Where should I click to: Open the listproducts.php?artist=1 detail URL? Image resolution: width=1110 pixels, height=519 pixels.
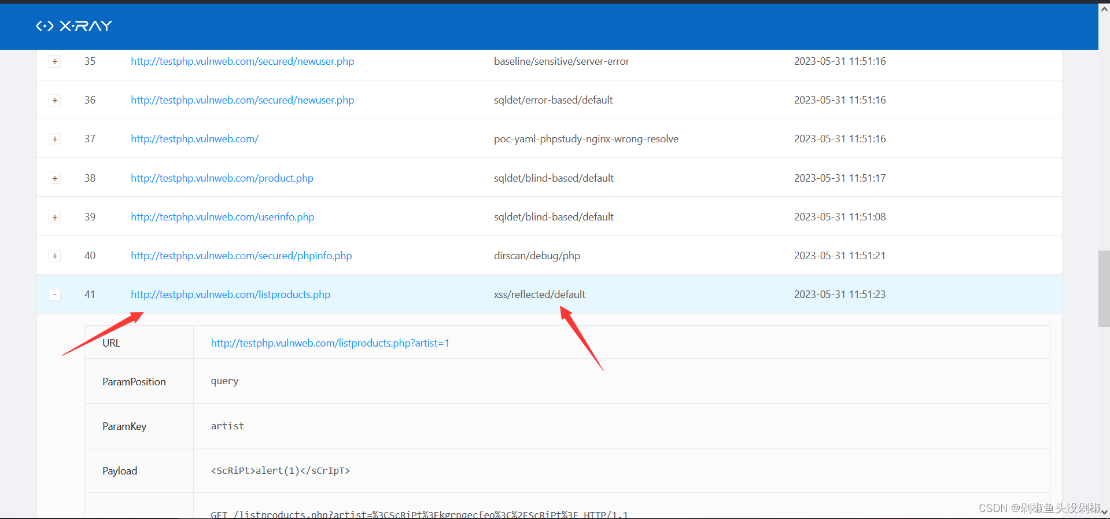(330, 343)
